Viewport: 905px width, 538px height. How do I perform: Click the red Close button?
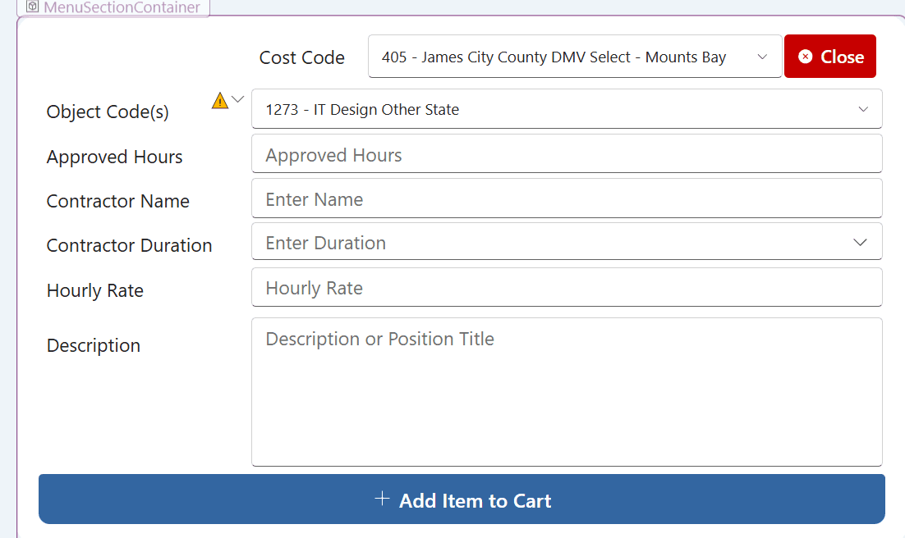830,57
